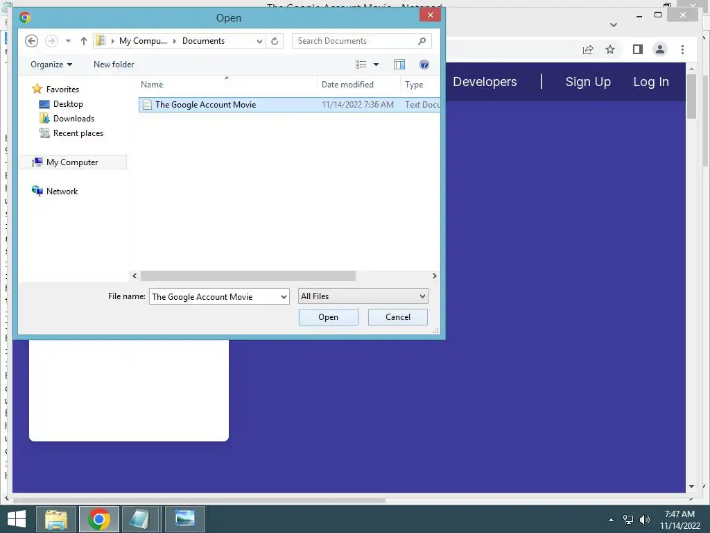The width and height of the screenshot is (710, 533).
Task: Click Log In on the webpage
Action: (650, 82)
